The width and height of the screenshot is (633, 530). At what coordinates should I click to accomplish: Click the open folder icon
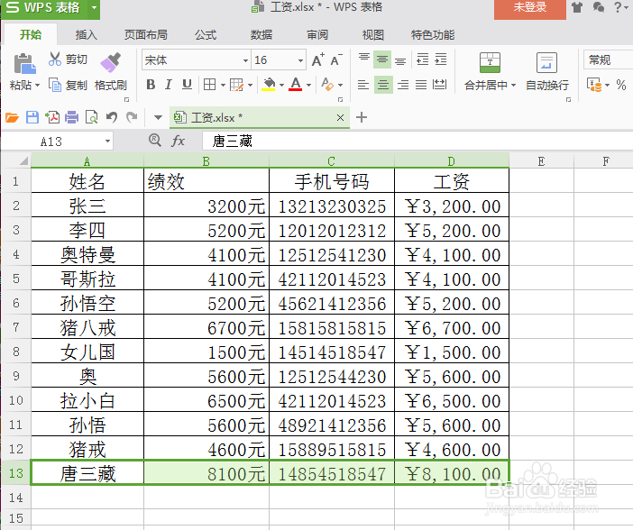tap(12, 117)
